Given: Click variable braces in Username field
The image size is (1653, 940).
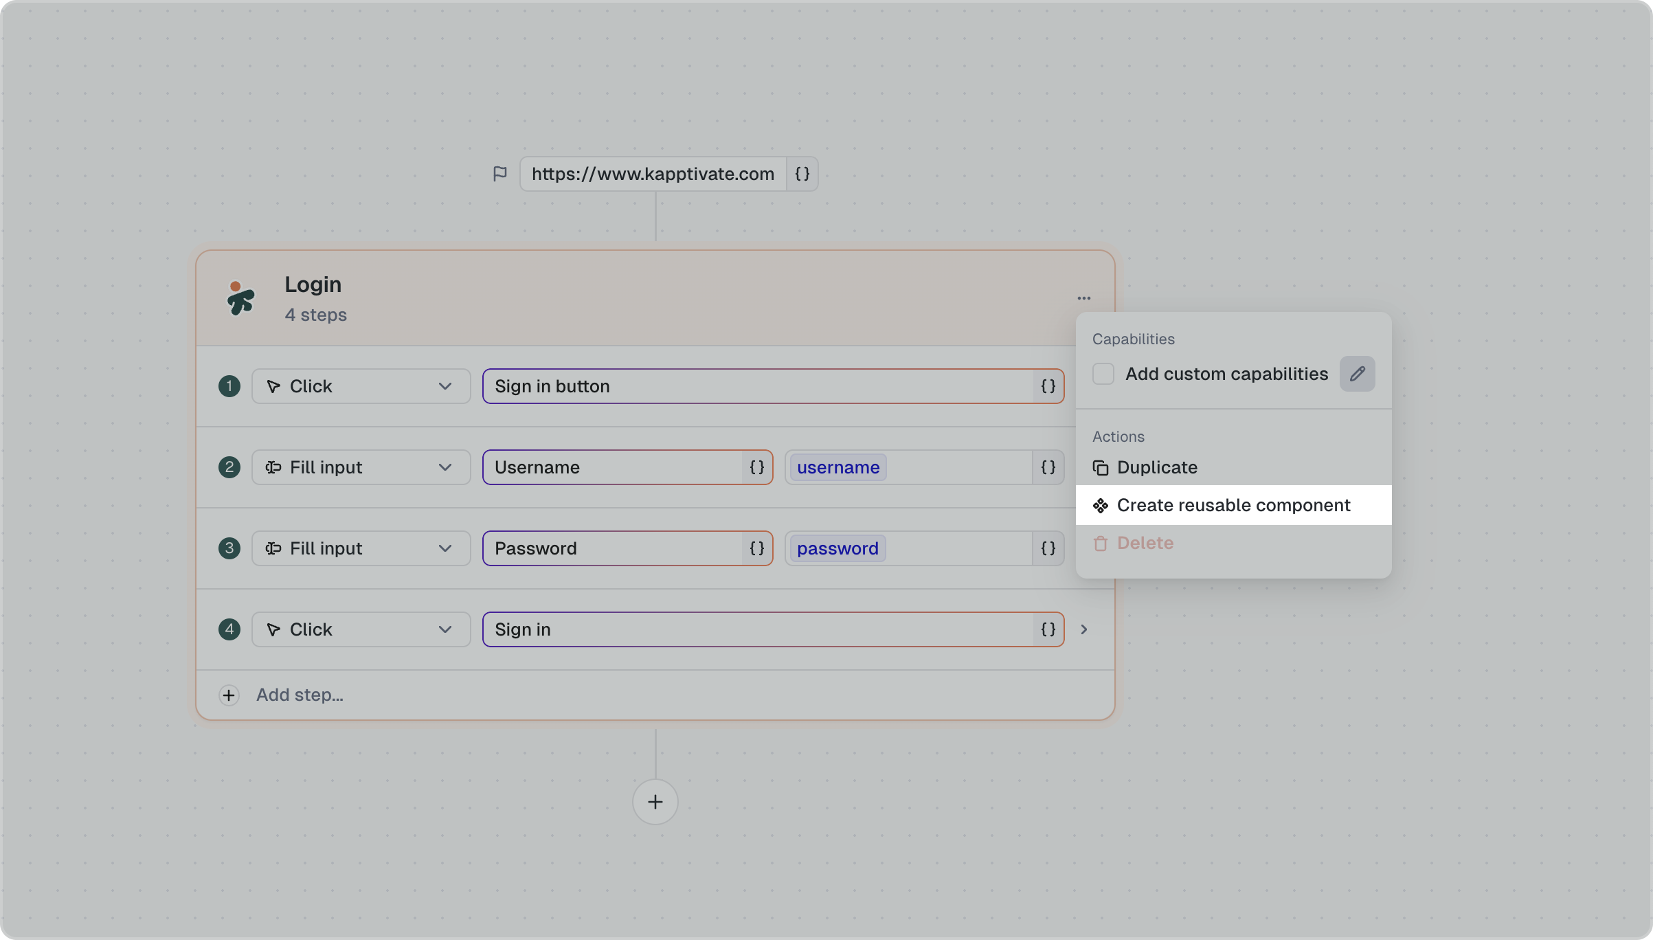Looking at the screenshot, I should pyautogui.click(x=756, y=467).
